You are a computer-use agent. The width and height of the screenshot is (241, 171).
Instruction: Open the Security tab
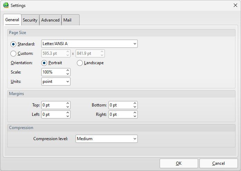30,20
